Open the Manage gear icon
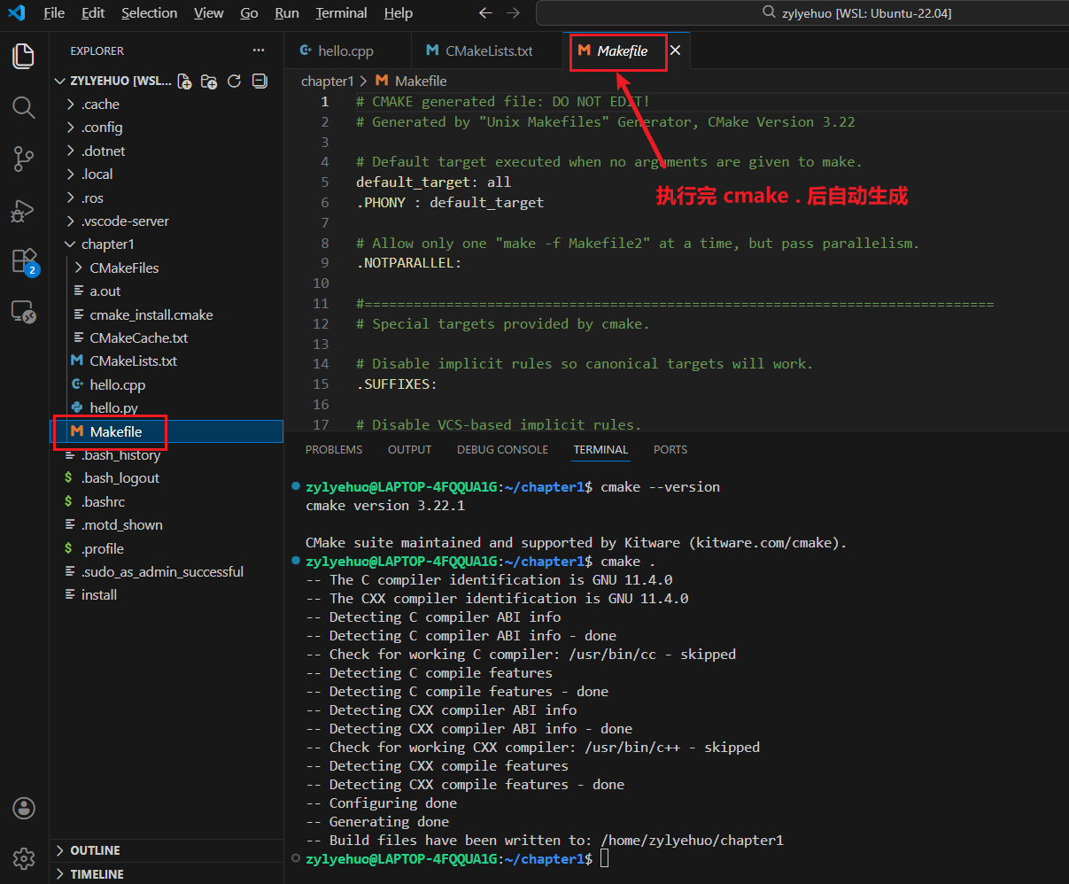Image resolution: width=1069 pixels, height=884 pixels. point(24,858)
